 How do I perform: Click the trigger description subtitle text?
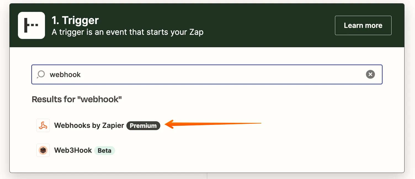[127, 32]
